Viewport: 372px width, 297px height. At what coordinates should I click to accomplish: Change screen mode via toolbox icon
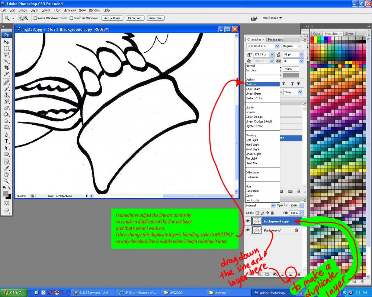click(x=6, y=210)
